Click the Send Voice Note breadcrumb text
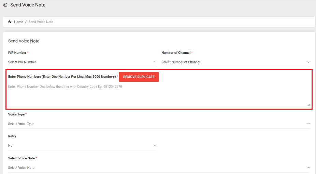This screenshot has width=316, height=174. pyautogui.click(x=41, y=22)
